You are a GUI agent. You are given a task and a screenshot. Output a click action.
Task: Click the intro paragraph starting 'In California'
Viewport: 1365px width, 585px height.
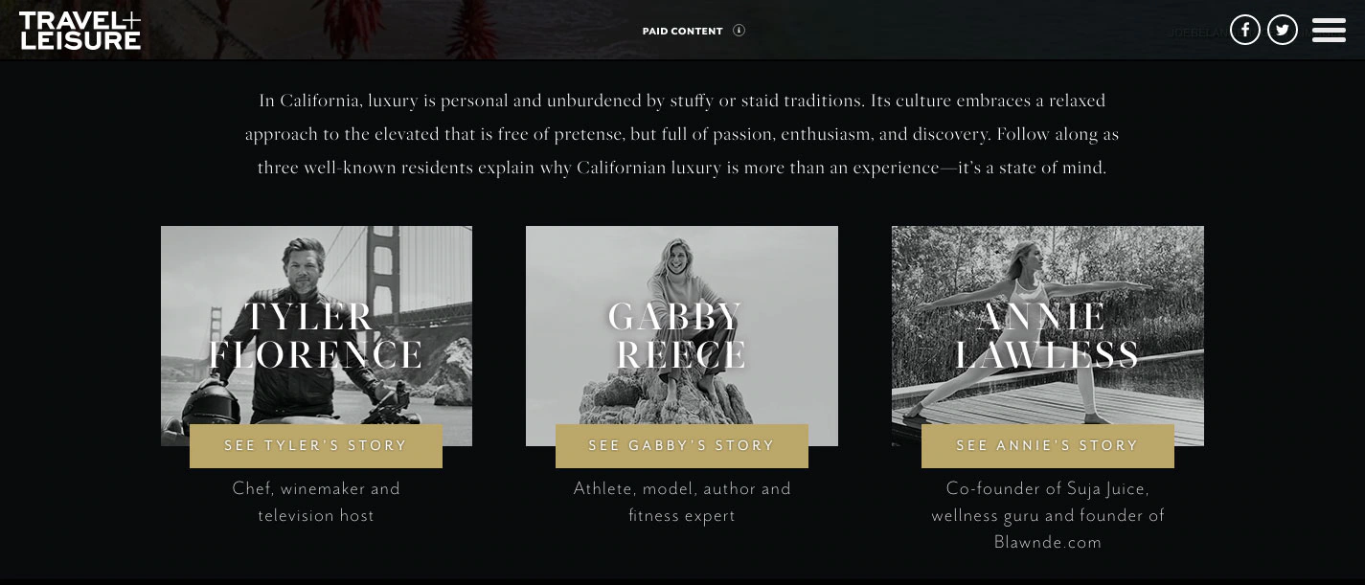(x=682, y=134)
